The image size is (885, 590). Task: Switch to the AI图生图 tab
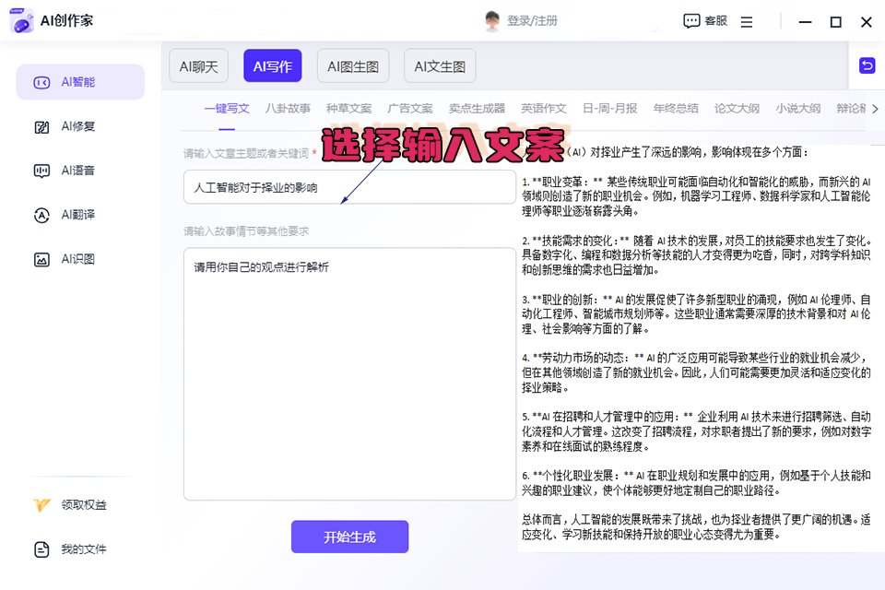[353, 66]
